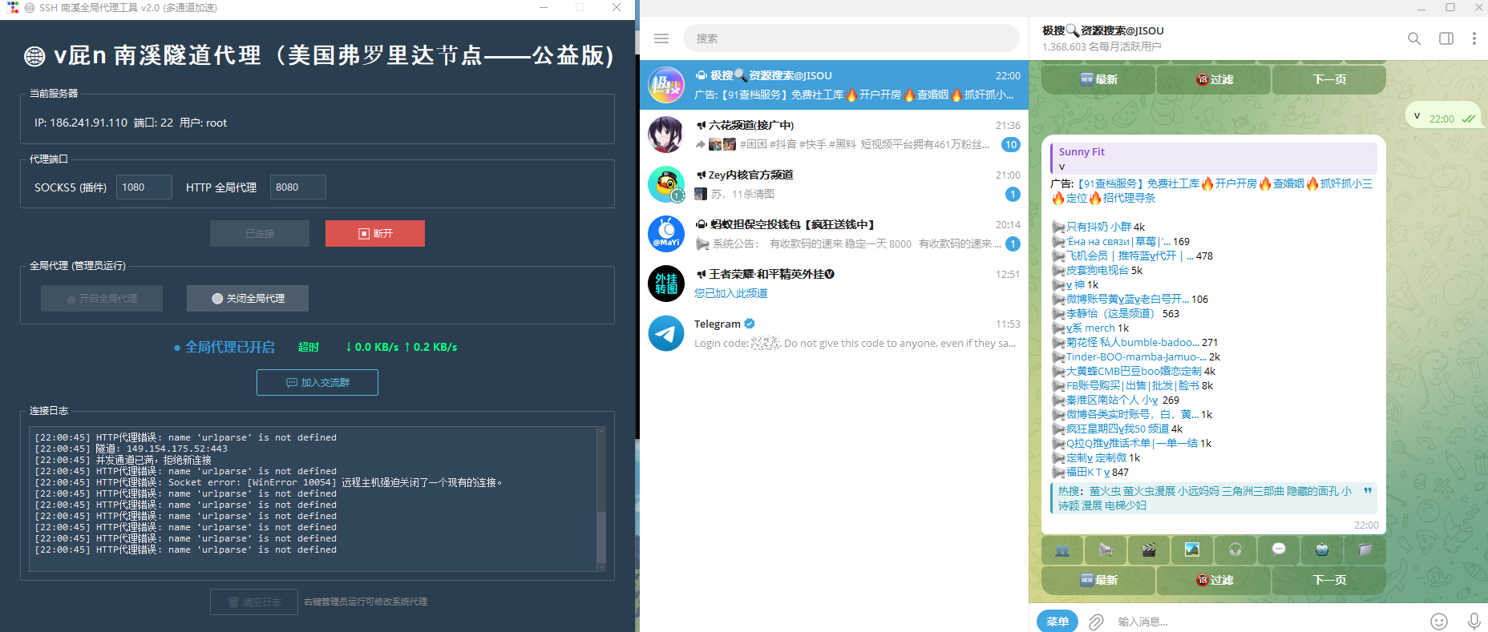Click the disabled 已连接 button
1488x632 pixels.
pyautogui.click(x=260, y=233)
